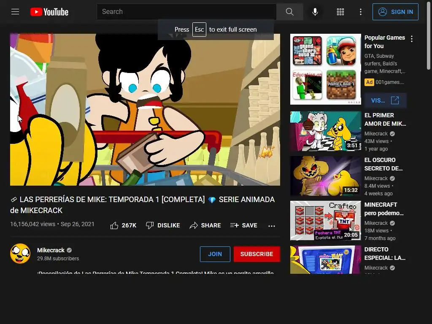432x324 pixels.
Task: Focus the Search input field
Action: (x=186, y=11)
